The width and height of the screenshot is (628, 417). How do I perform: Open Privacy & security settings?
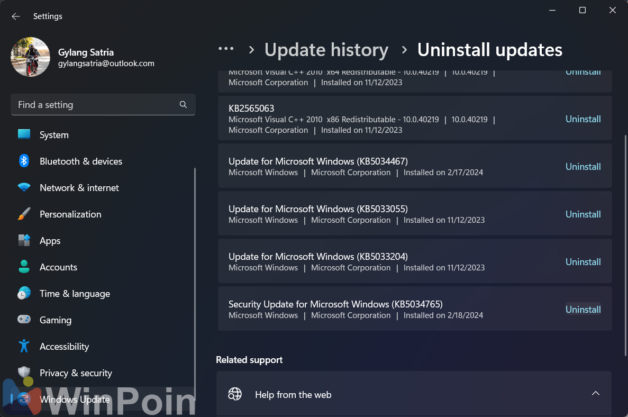[x=76, y=373]
